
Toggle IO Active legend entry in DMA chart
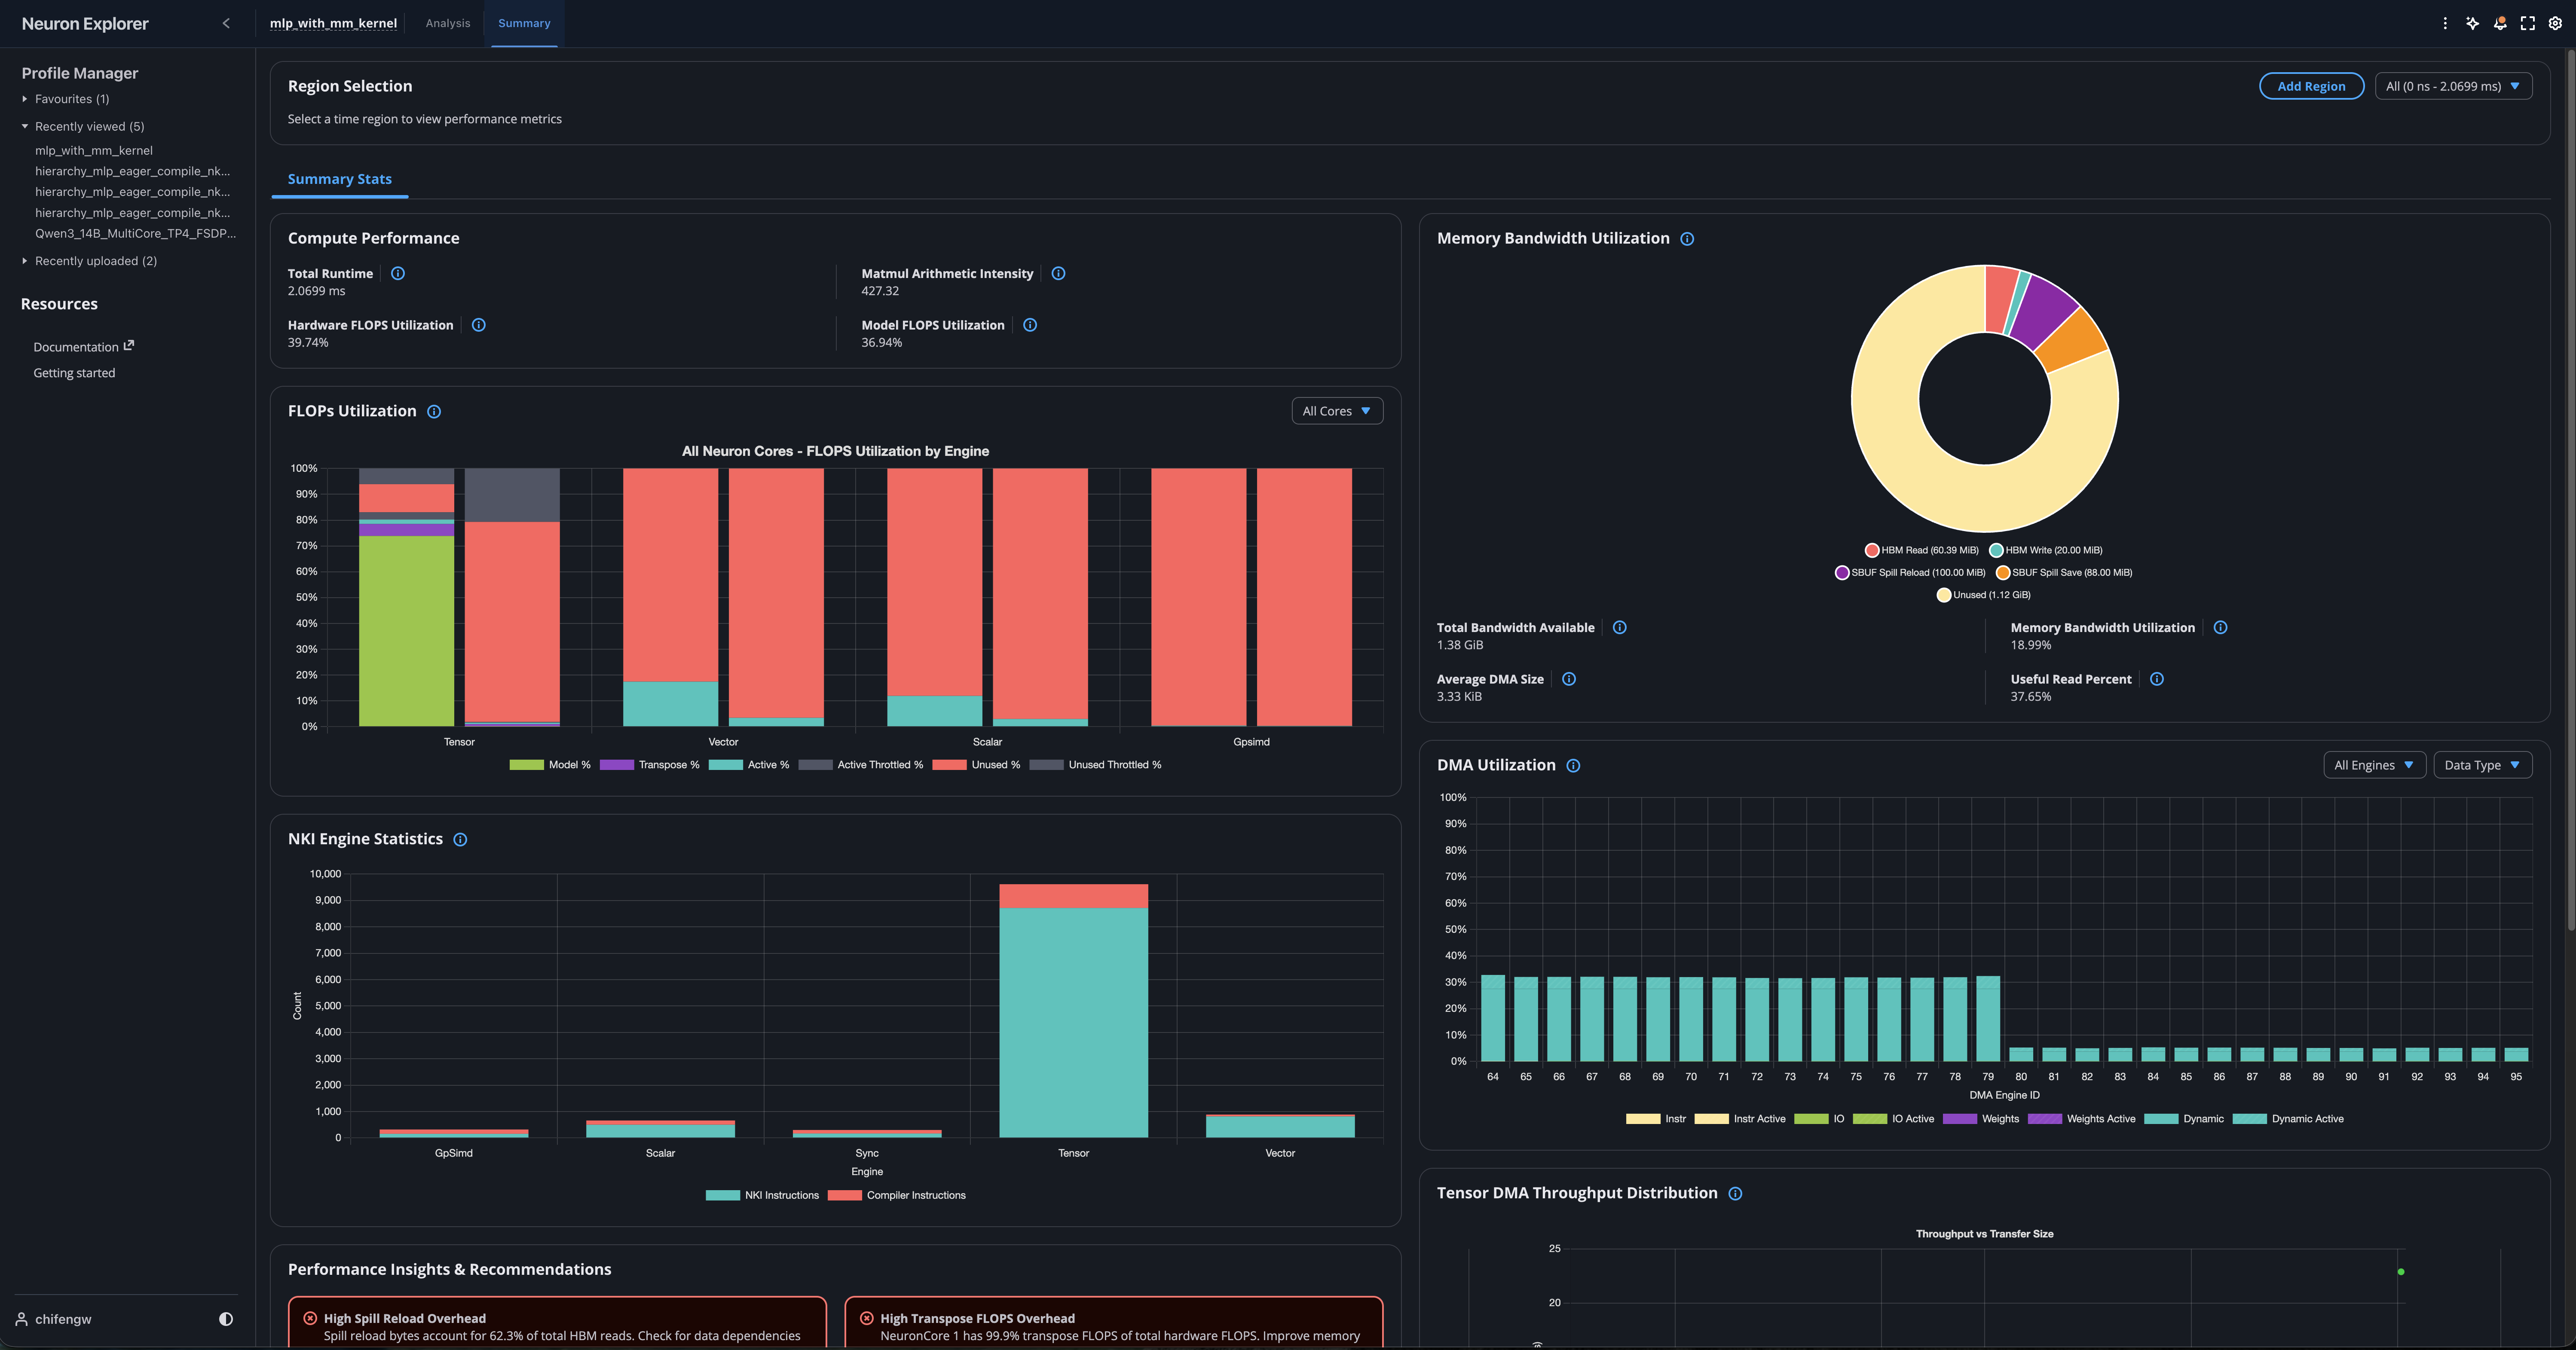[x=1893, y=1119]
